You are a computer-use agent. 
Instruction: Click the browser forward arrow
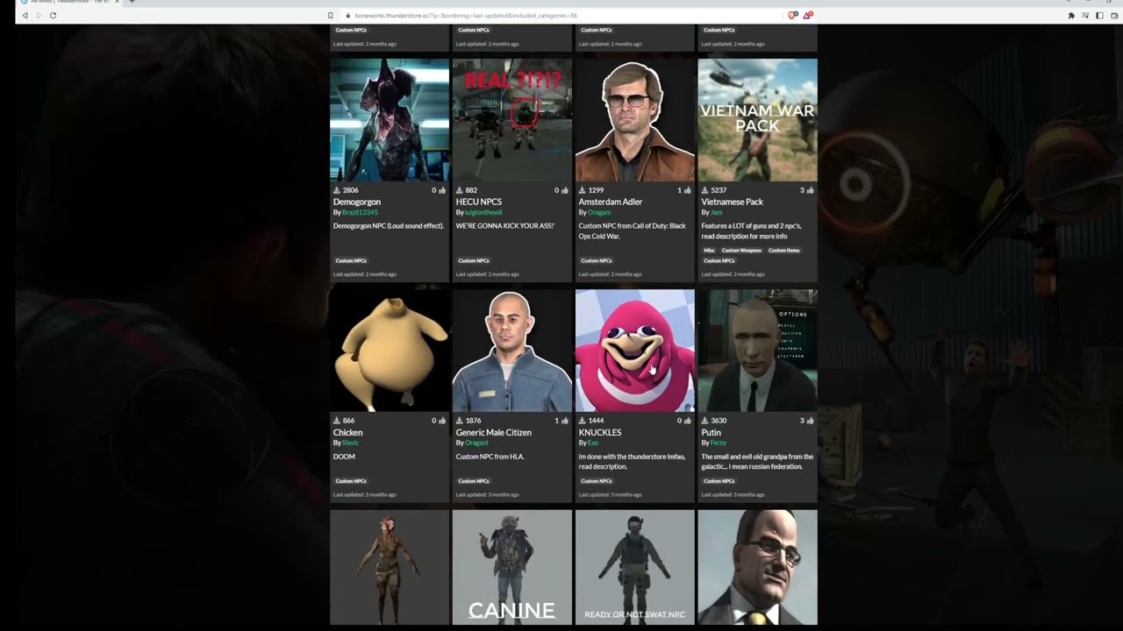[x=38, y=15]
